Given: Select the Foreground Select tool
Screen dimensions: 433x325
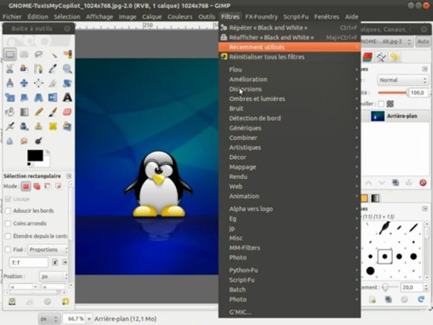Looking at the screenshot, I should [x=24, y=69].
